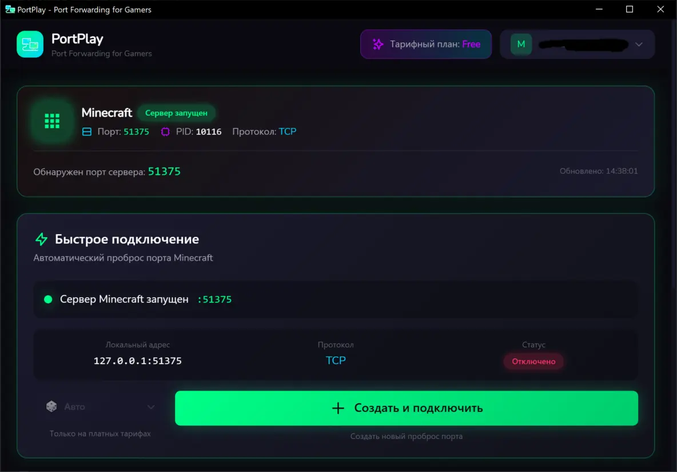Click the dice icon next to Авто

[50, 406]
